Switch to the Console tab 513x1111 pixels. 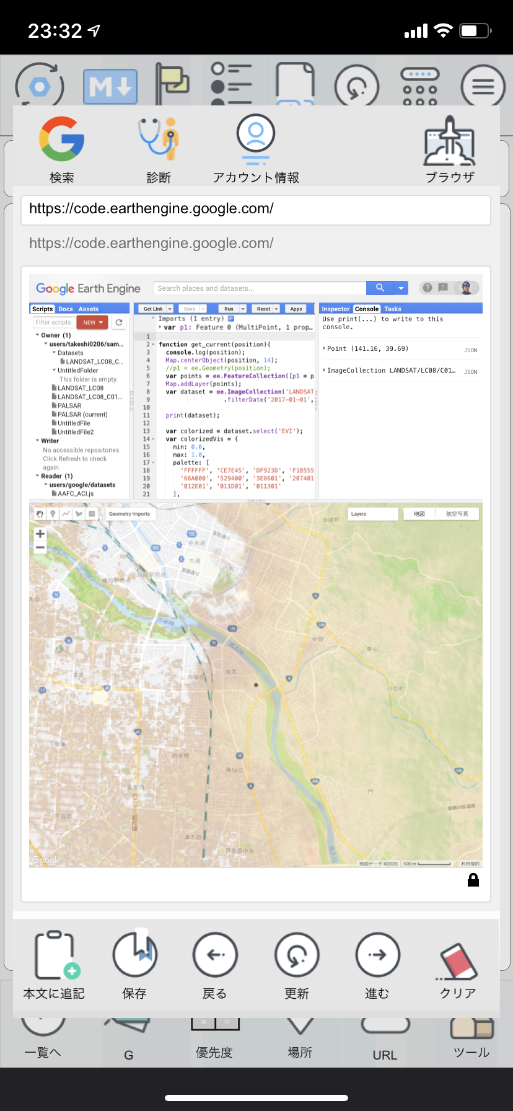coord(367,309)
